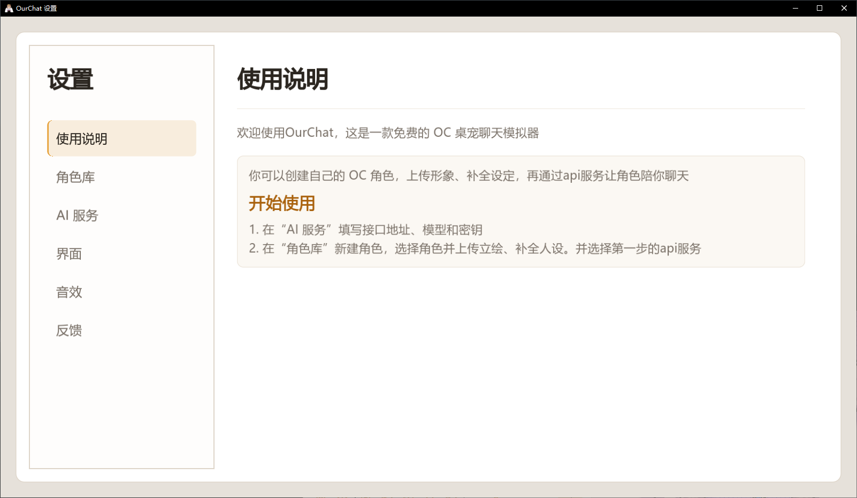Open the 使用说明 settings section

[122, 138]
